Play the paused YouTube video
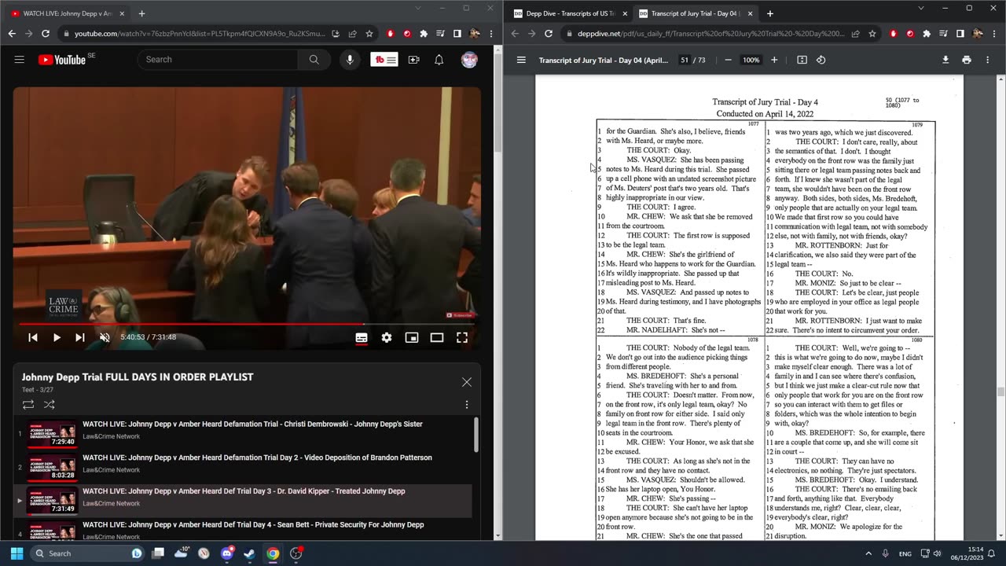Screen dimensions: 1006x566 57,337
